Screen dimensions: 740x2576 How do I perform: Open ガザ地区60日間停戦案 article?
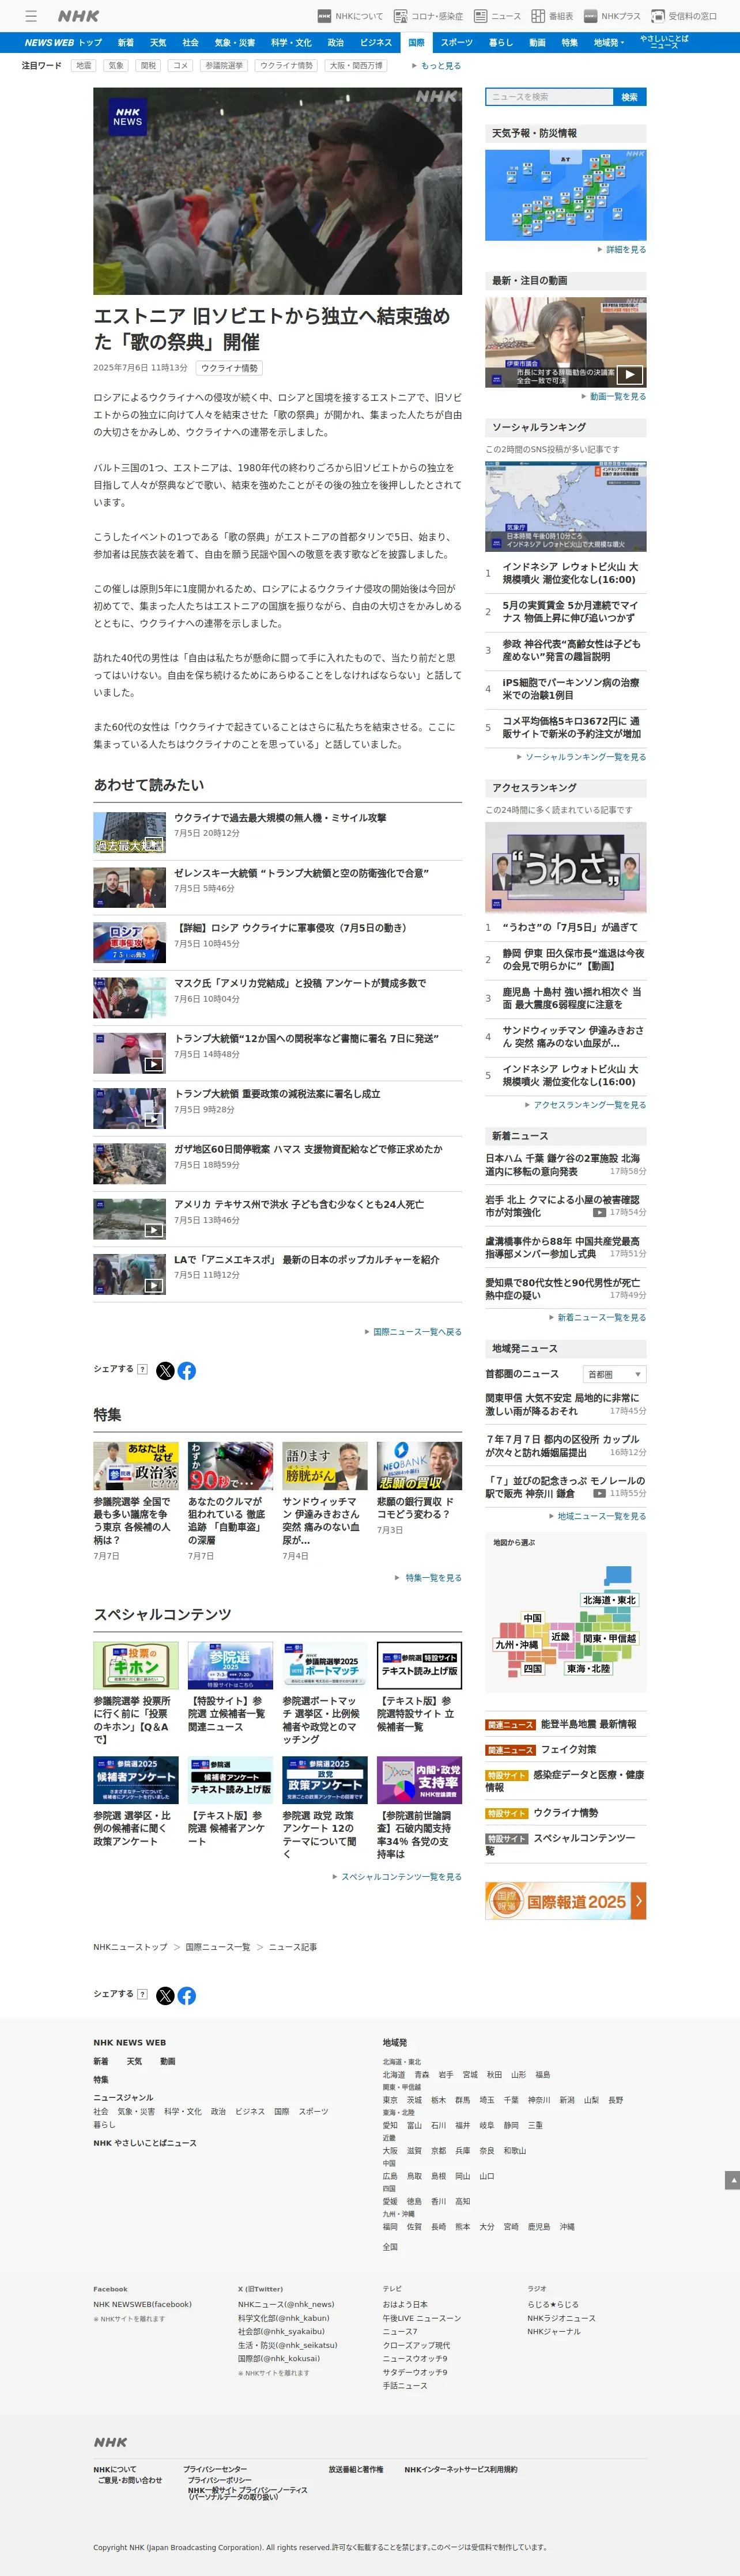tap(308, 1149)
